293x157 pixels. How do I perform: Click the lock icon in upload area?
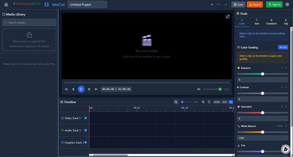click(29, 35)
